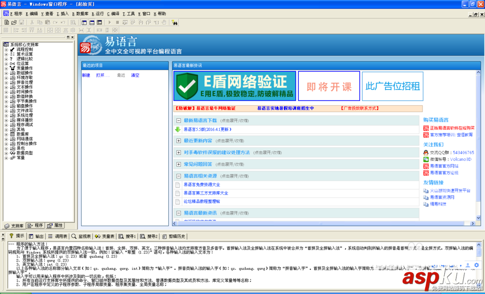485x294 pixels.
Task: Expand the 文本操作 tree node
Action: (x=6, y=87)
